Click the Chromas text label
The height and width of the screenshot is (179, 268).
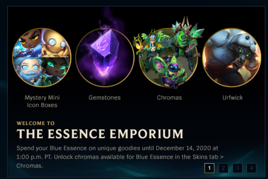coord(169,97)
